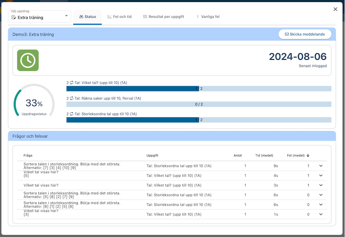Click the "Frågor och felsvar" heading
This screenshot has height=237, width=345.
[30, 136]
